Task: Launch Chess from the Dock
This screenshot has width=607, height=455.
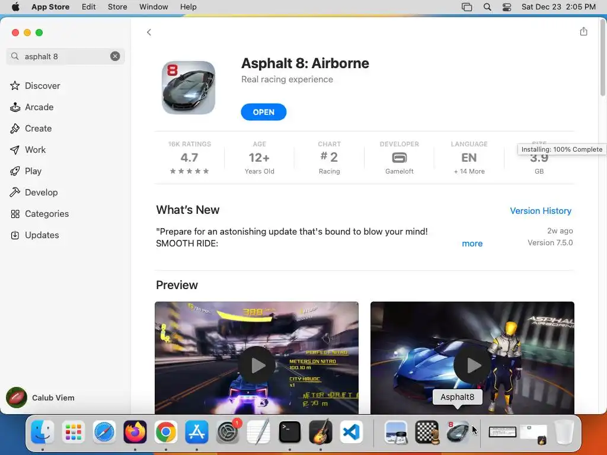Action: (427, 432)
